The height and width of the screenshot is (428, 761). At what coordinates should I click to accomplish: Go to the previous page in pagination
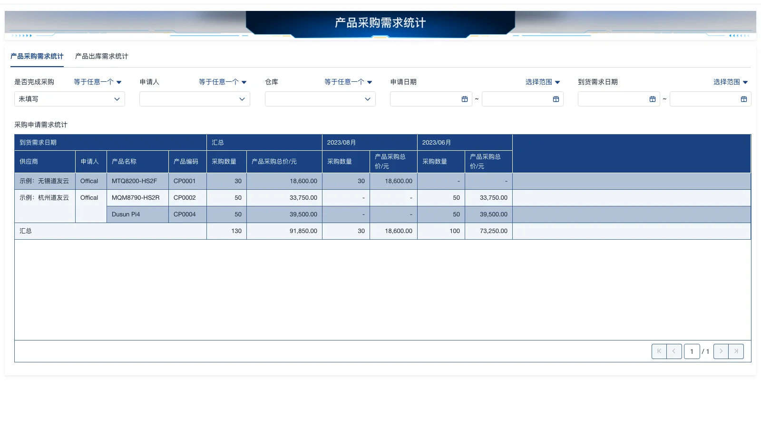(x=674, y=351)
